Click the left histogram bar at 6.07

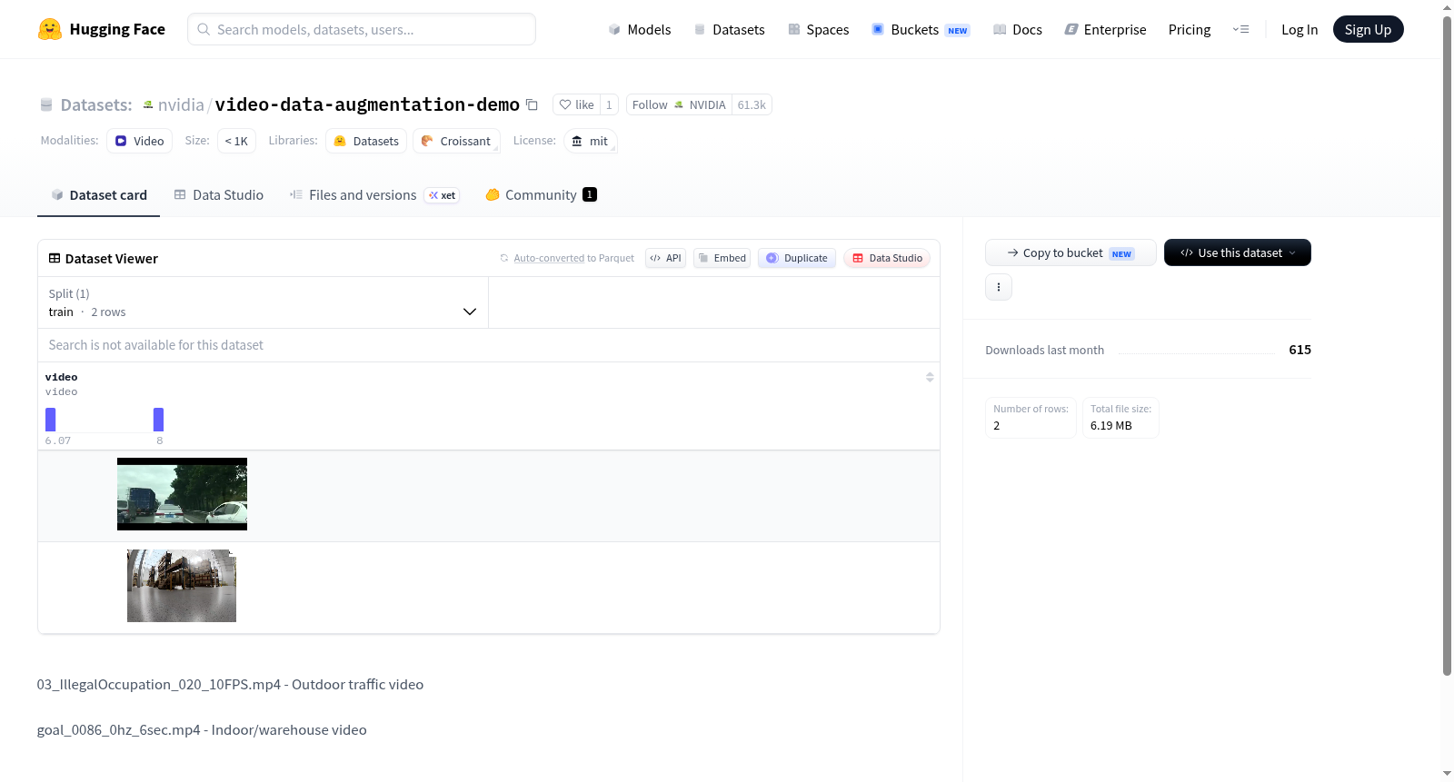pyautogui.click(x=51, y=420)
